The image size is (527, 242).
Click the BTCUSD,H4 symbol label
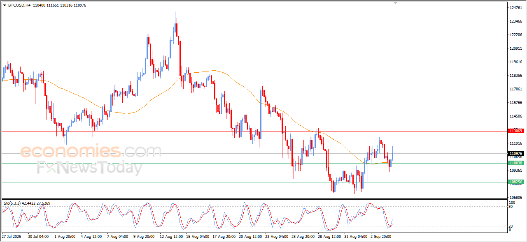tap(19, 5)
